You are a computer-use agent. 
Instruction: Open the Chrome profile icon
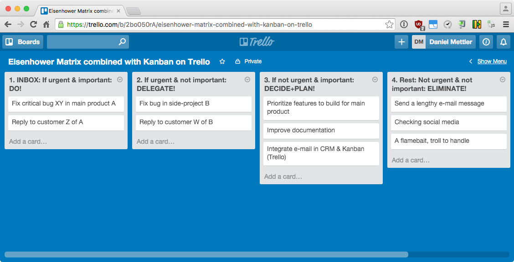click(x=505, y=9)
